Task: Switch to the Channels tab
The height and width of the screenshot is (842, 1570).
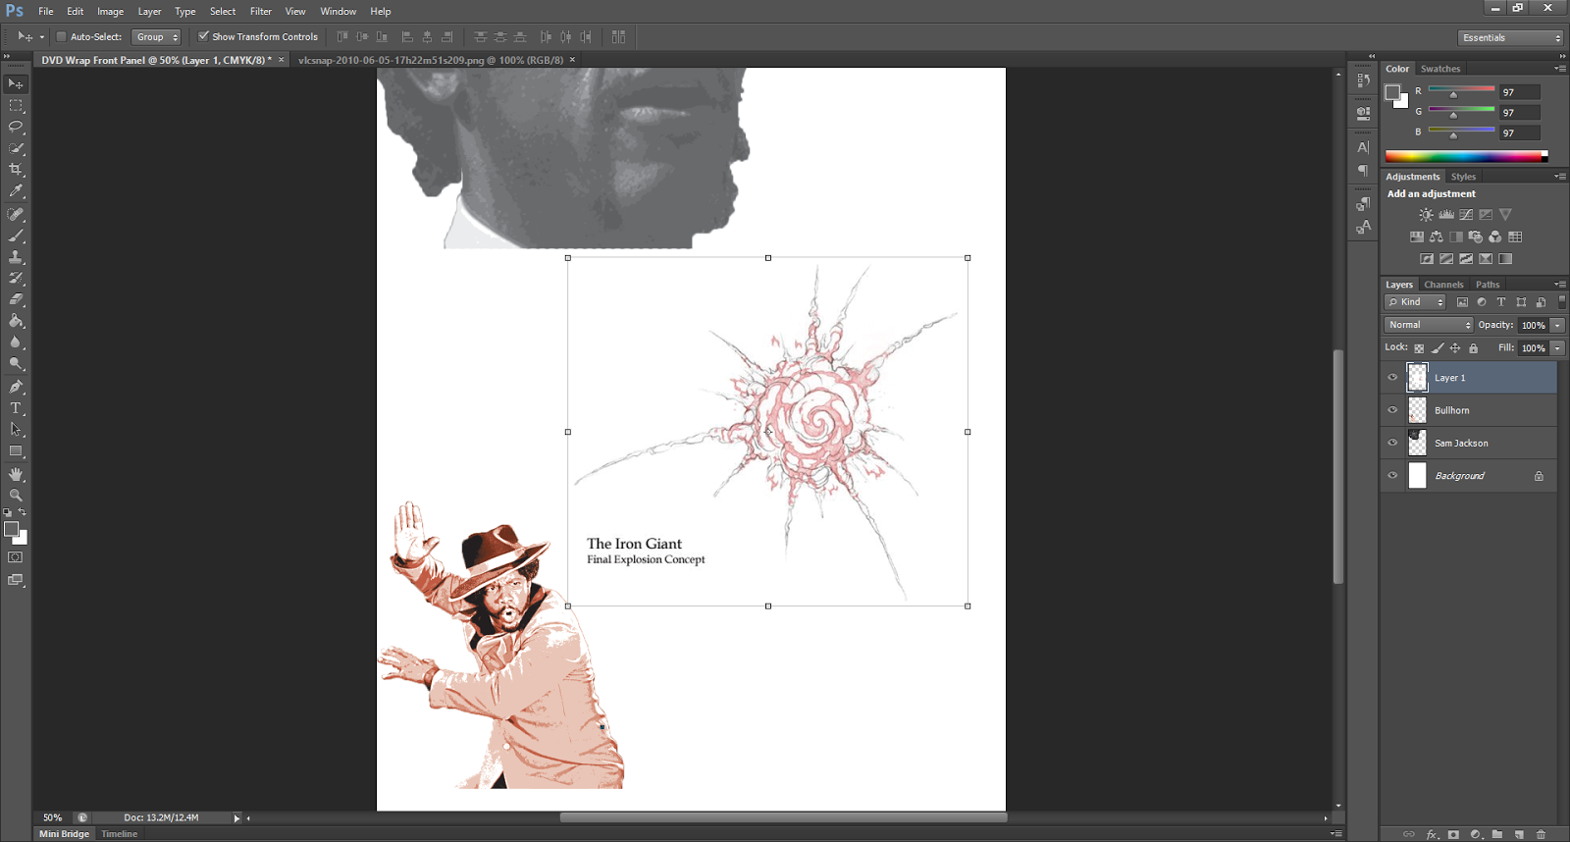Action: 1443,285
